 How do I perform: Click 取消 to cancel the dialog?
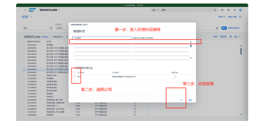[x=190, y=100]
